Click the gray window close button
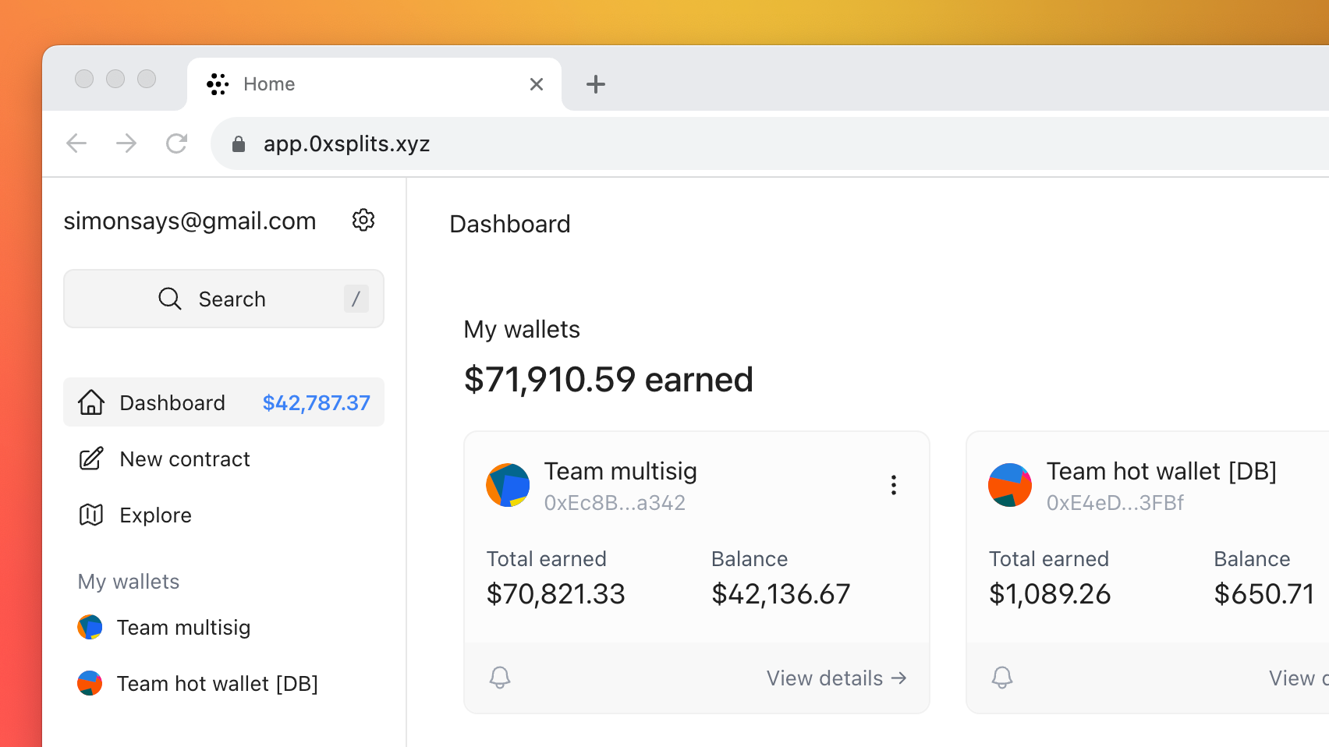This screenshot has height=747, width=1329. (x=84, y=79)
